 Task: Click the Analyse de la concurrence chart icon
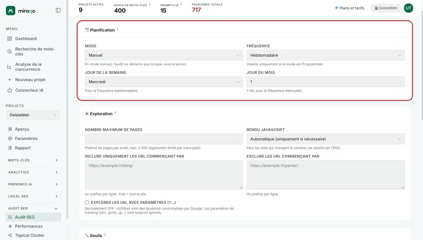(x=10, y=67)
